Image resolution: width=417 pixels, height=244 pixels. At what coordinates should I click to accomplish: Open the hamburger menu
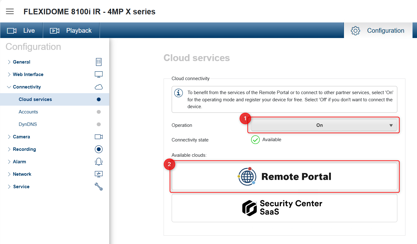(10, 12)
